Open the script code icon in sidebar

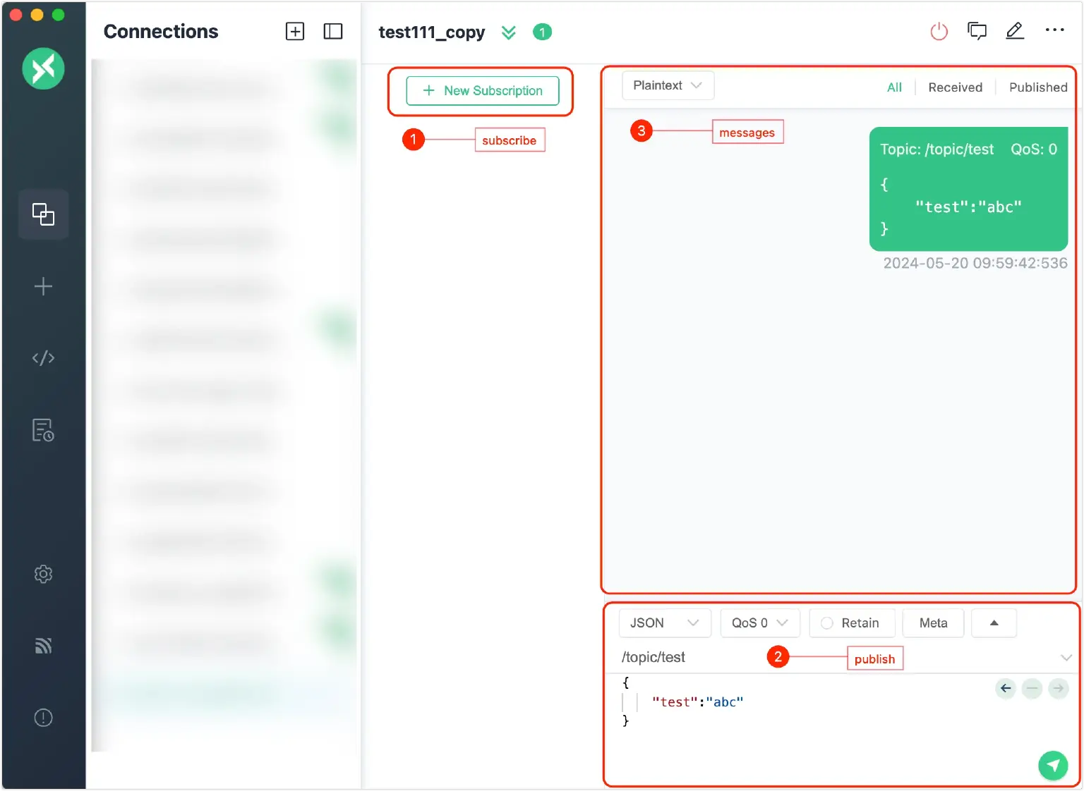tap(43, 358)
